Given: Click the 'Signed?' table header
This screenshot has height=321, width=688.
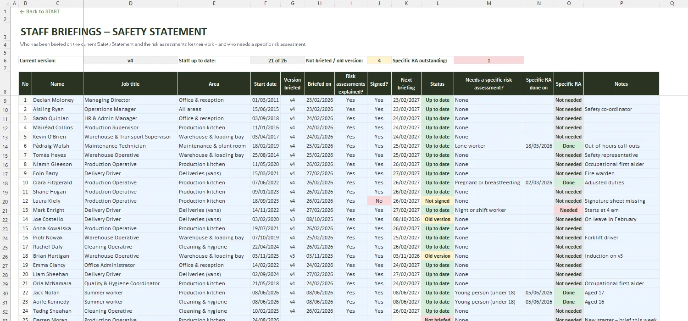Looking at the screenshot, I should click(379, 84).
